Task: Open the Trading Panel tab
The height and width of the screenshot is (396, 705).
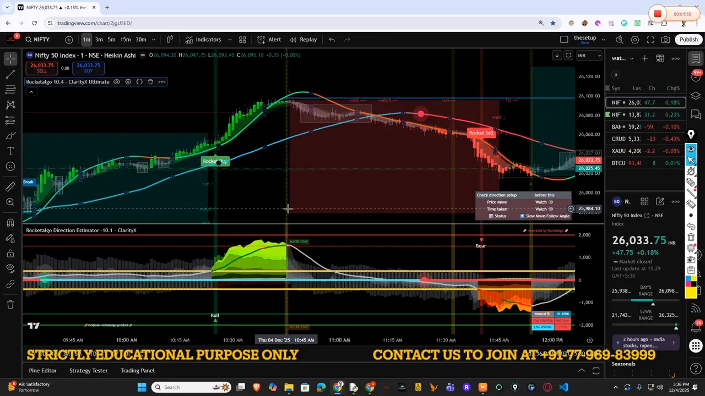Action: click(x=137, y=370)
